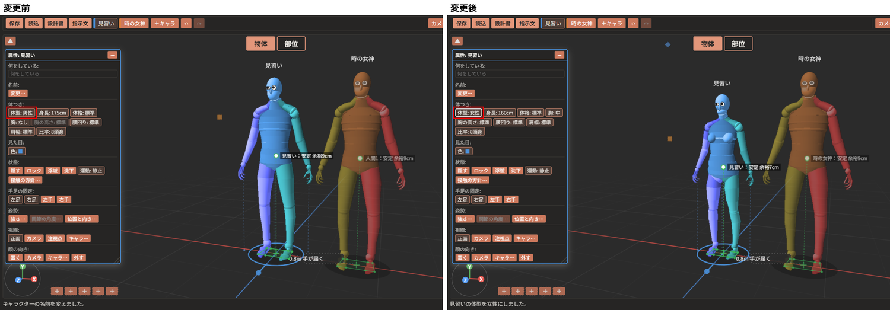Click the XYZ axis gizmo in 変更前 viewport

23,279
